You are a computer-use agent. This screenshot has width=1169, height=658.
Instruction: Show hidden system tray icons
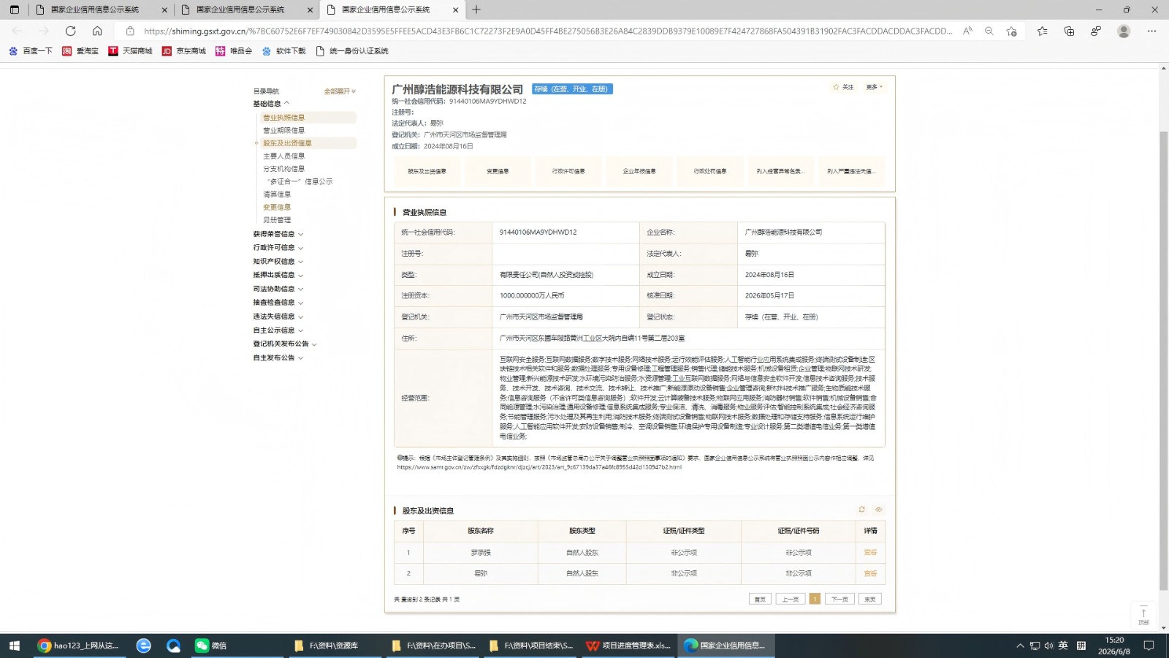click(x=1020, y=646)
